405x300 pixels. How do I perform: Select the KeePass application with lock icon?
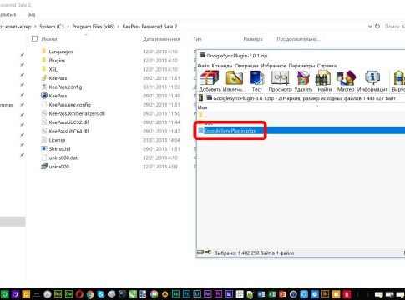(x=44, y=96)
